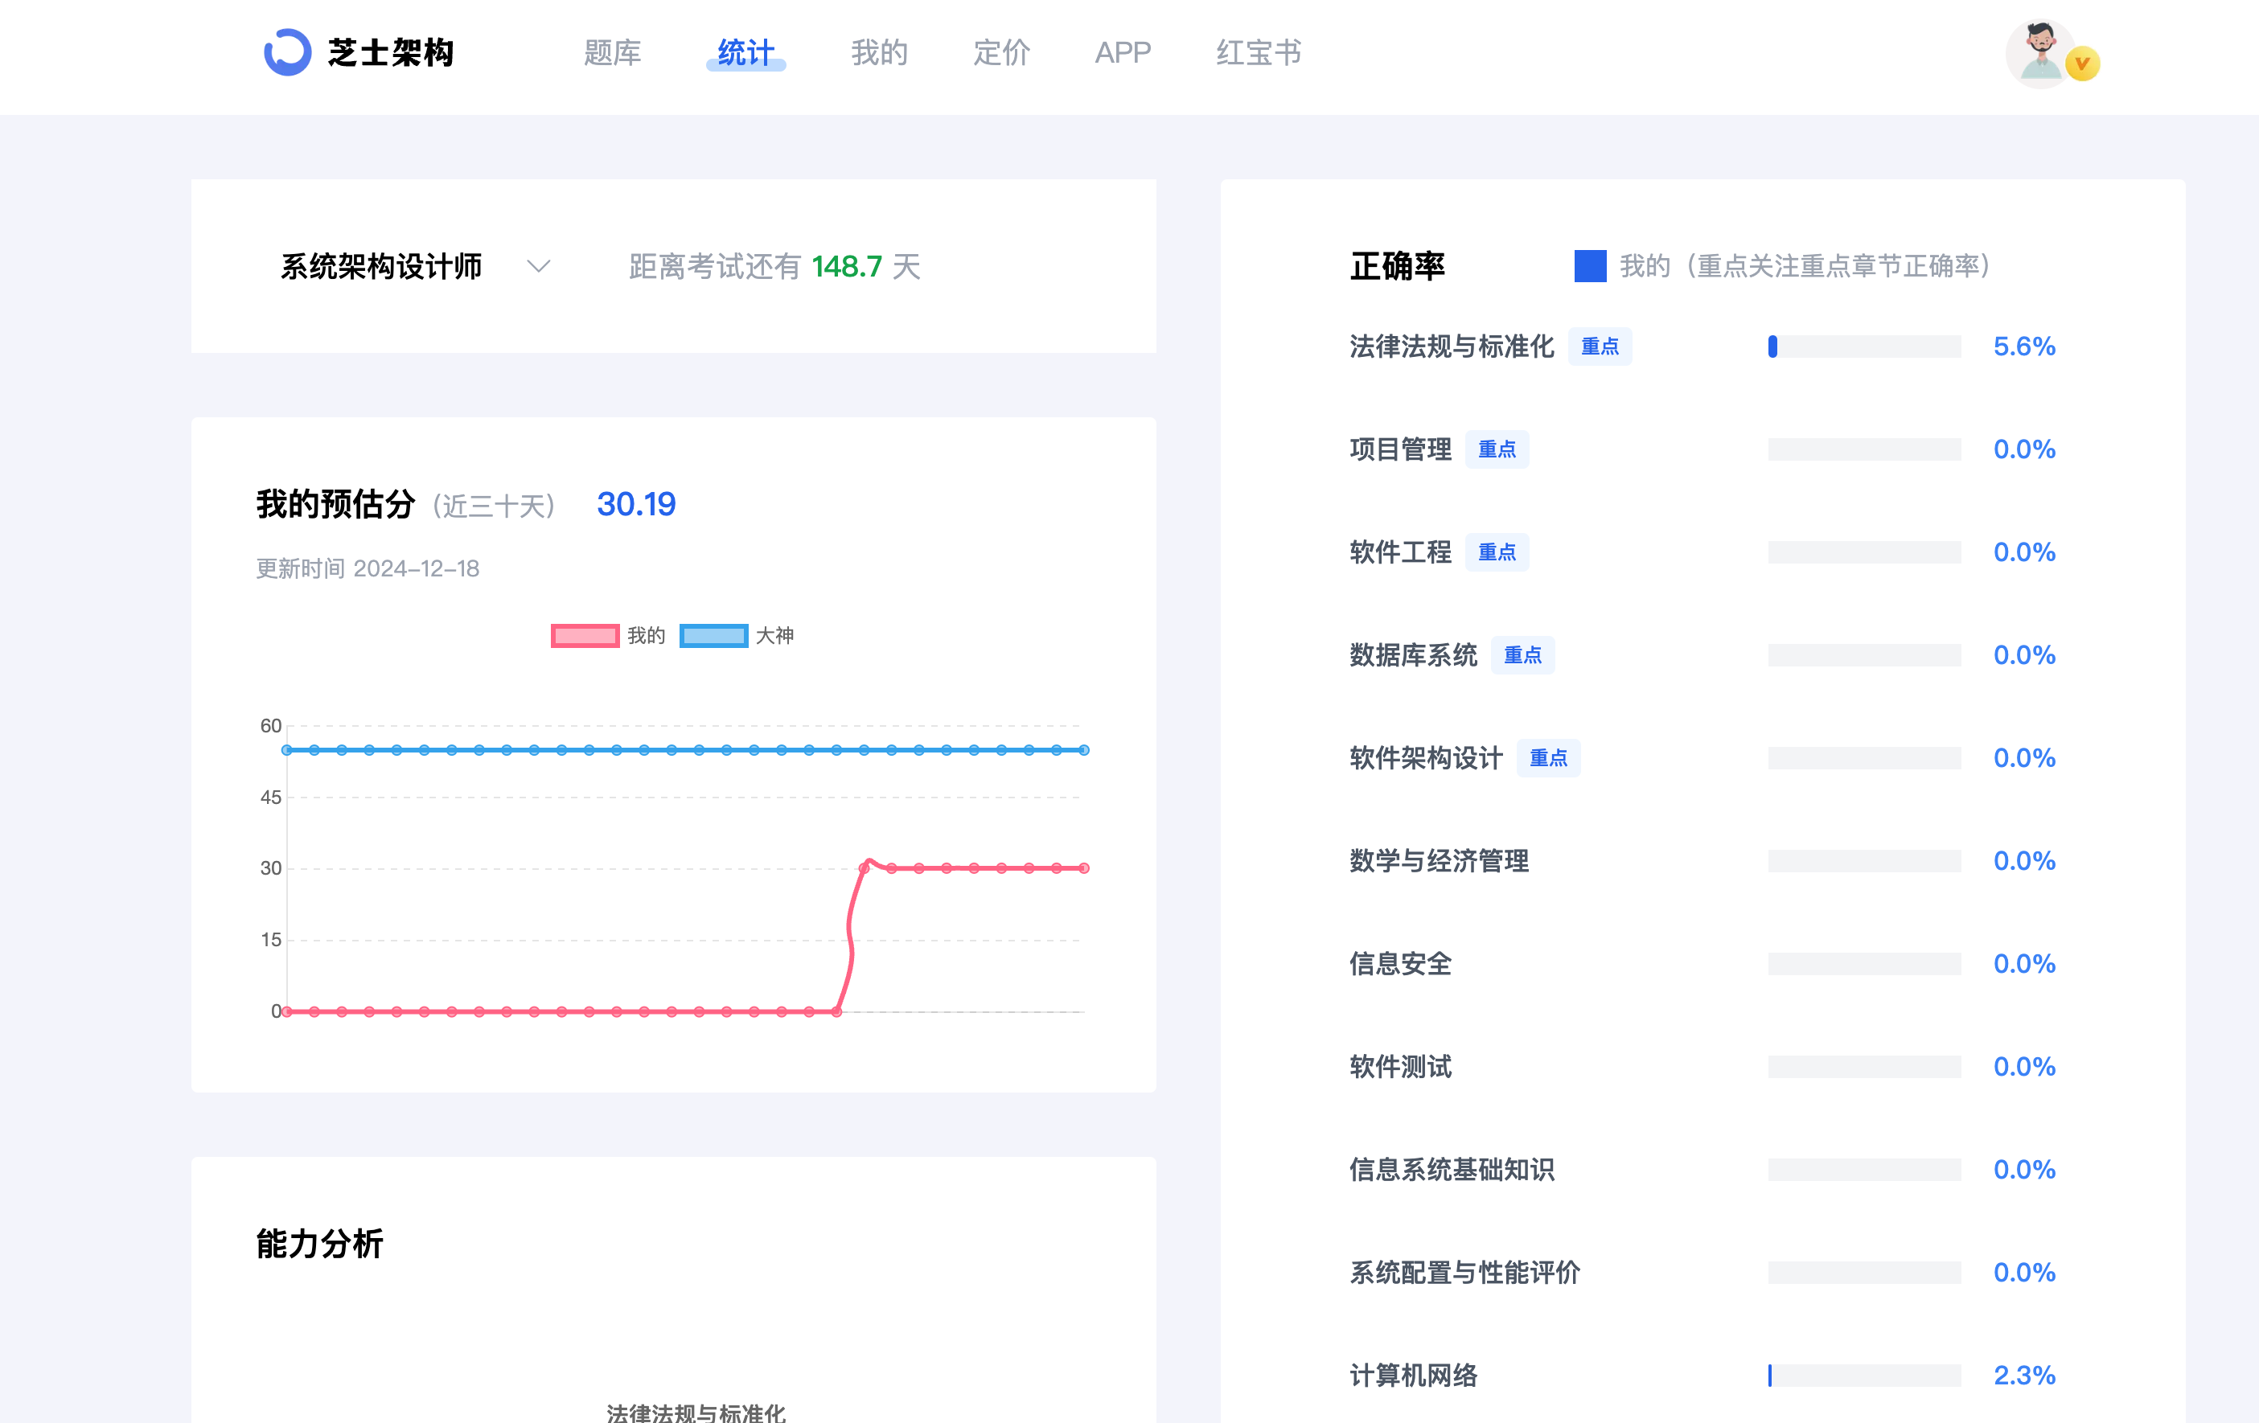Click the 更新时间 2024-12-18 text
2259x1423 pixels.
pyautogui.click(x=367, y=568)
